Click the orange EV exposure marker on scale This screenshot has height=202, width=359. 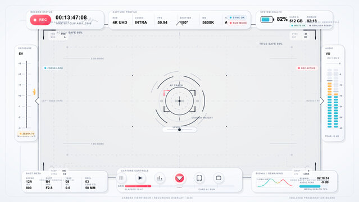point(34,91)
